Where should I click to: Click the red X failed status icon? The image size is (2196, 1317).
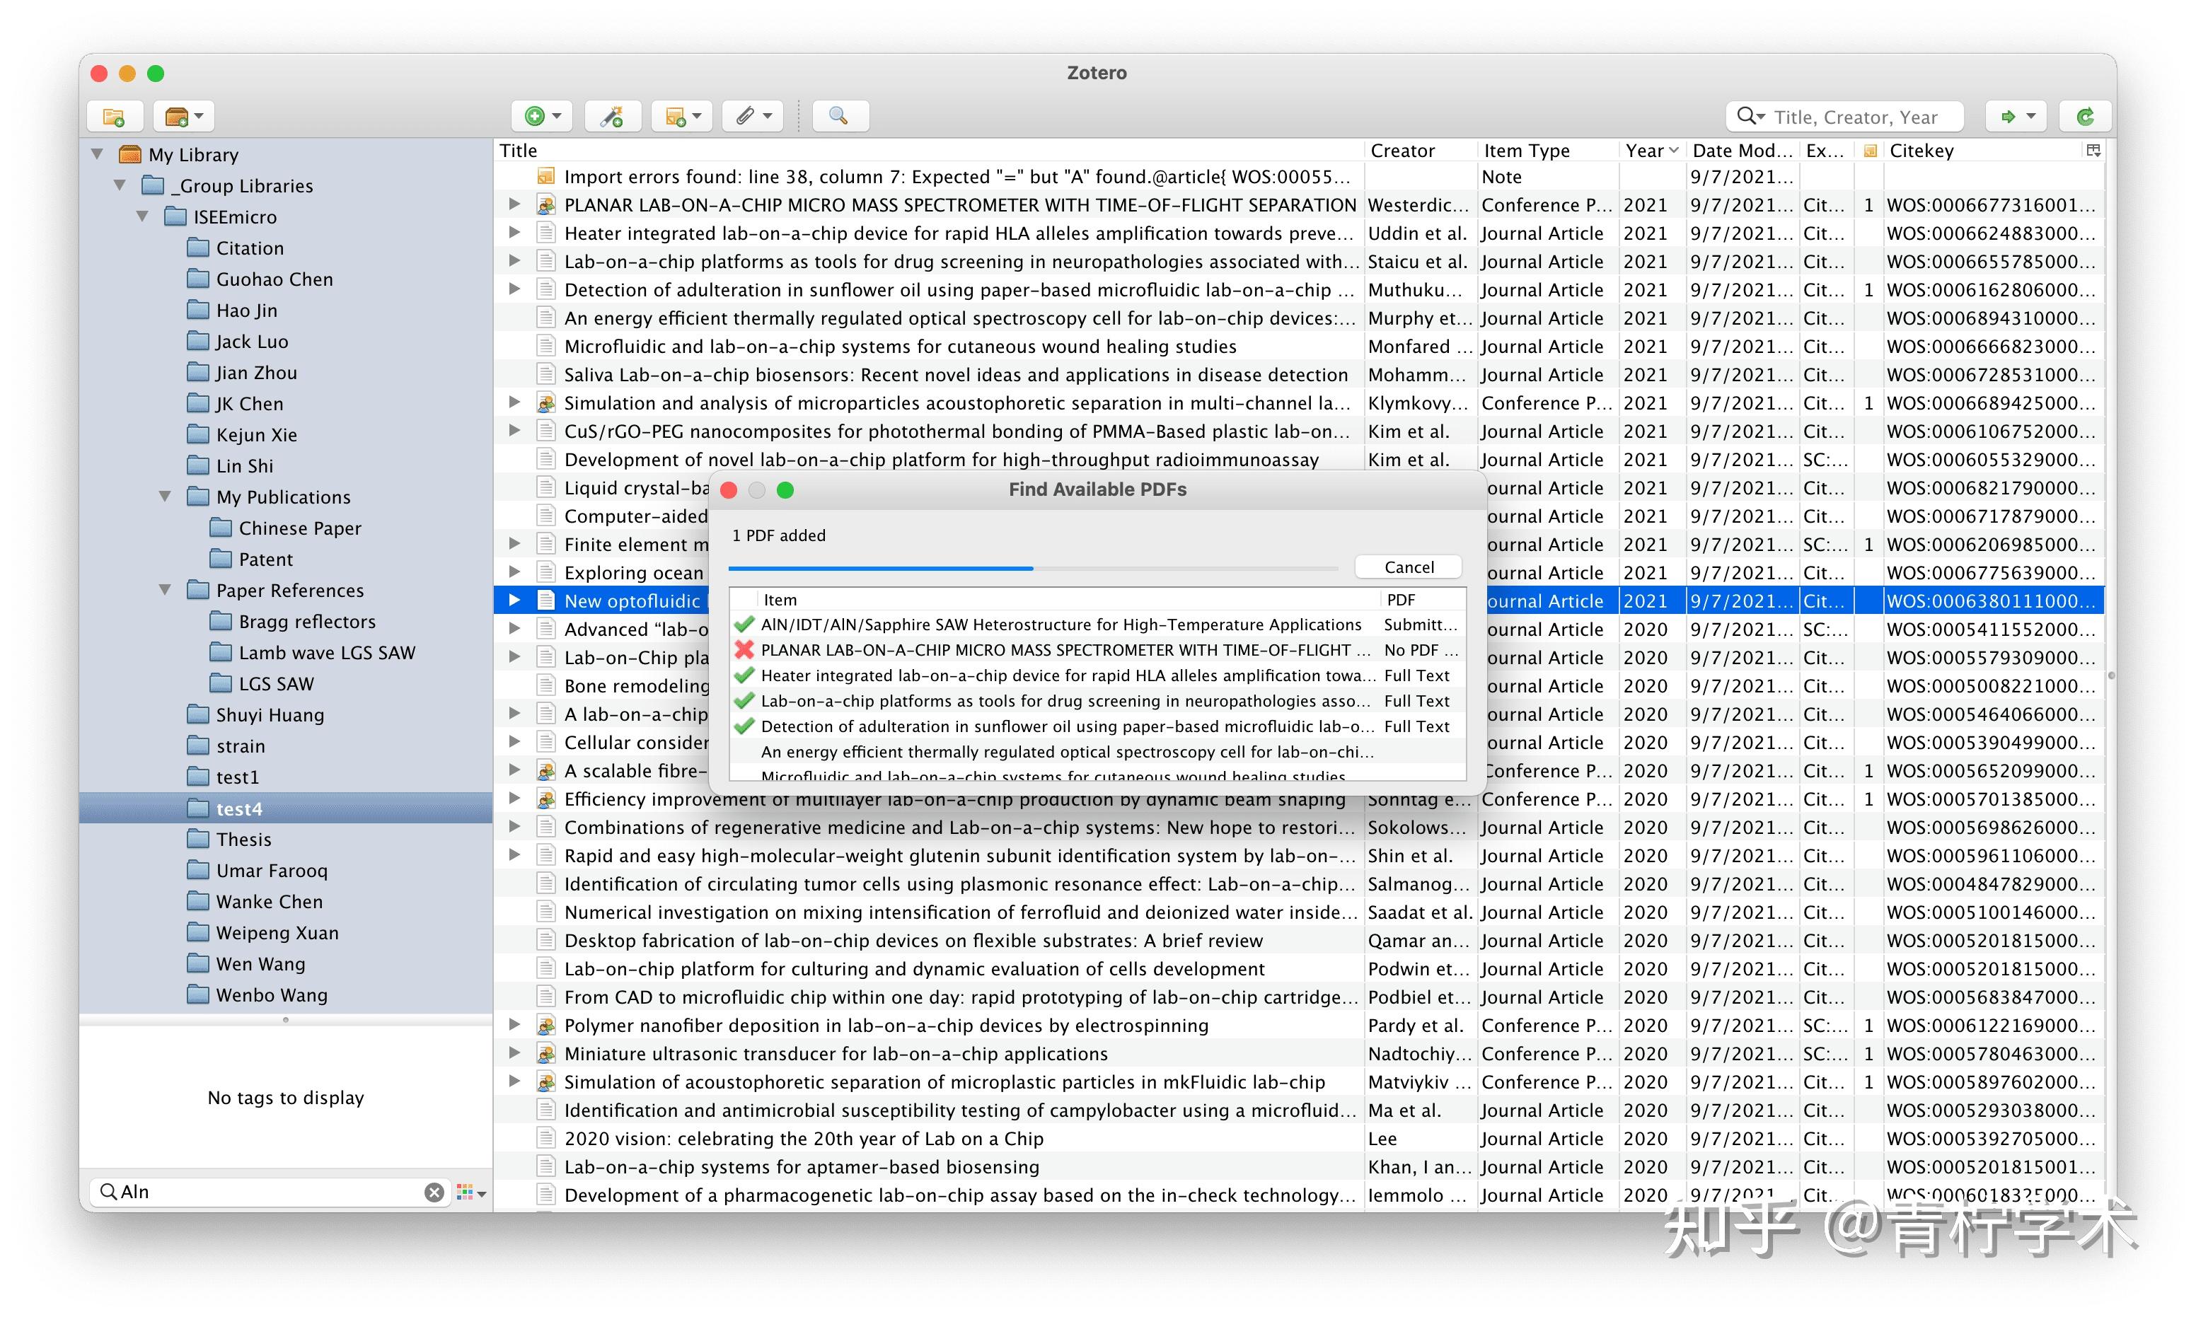pos(744,649)
